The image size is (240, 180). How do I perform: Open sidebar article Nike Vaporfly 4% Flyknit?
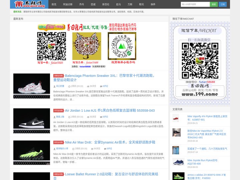(207, 118)
